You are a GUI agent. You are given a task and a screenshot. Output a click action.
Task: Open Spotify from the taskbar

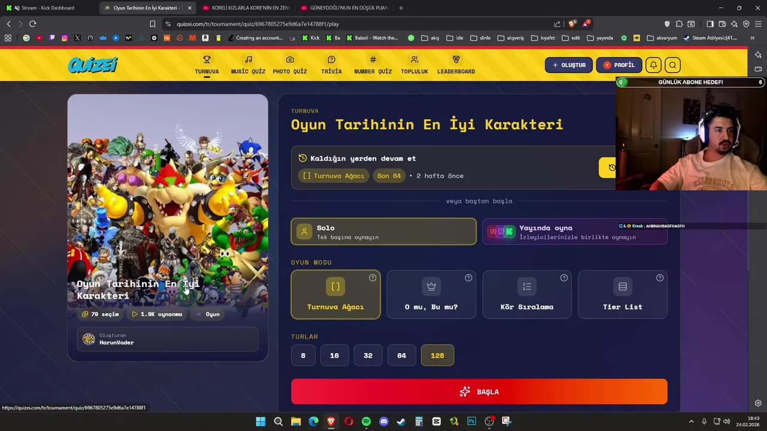[366, 421]
